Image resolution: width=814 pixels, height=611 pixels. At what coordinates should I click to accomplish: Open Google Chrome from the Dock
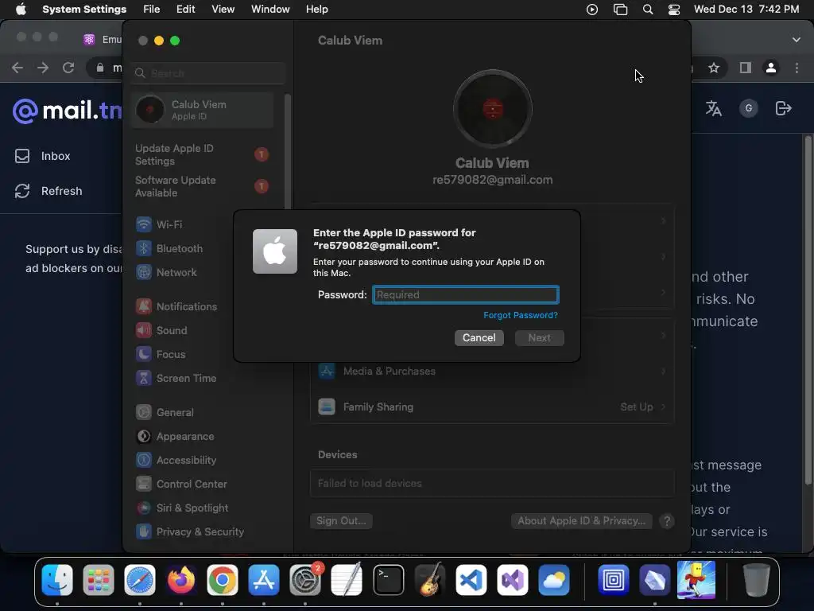pyautogui.click(x=223, y=579)
